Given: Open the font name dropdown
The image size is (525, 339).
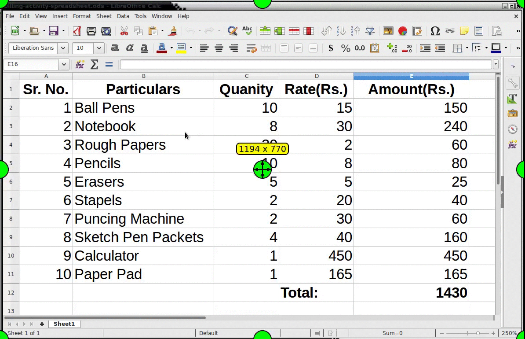Looking at the screenshot, I should click(x=63, y=48).
